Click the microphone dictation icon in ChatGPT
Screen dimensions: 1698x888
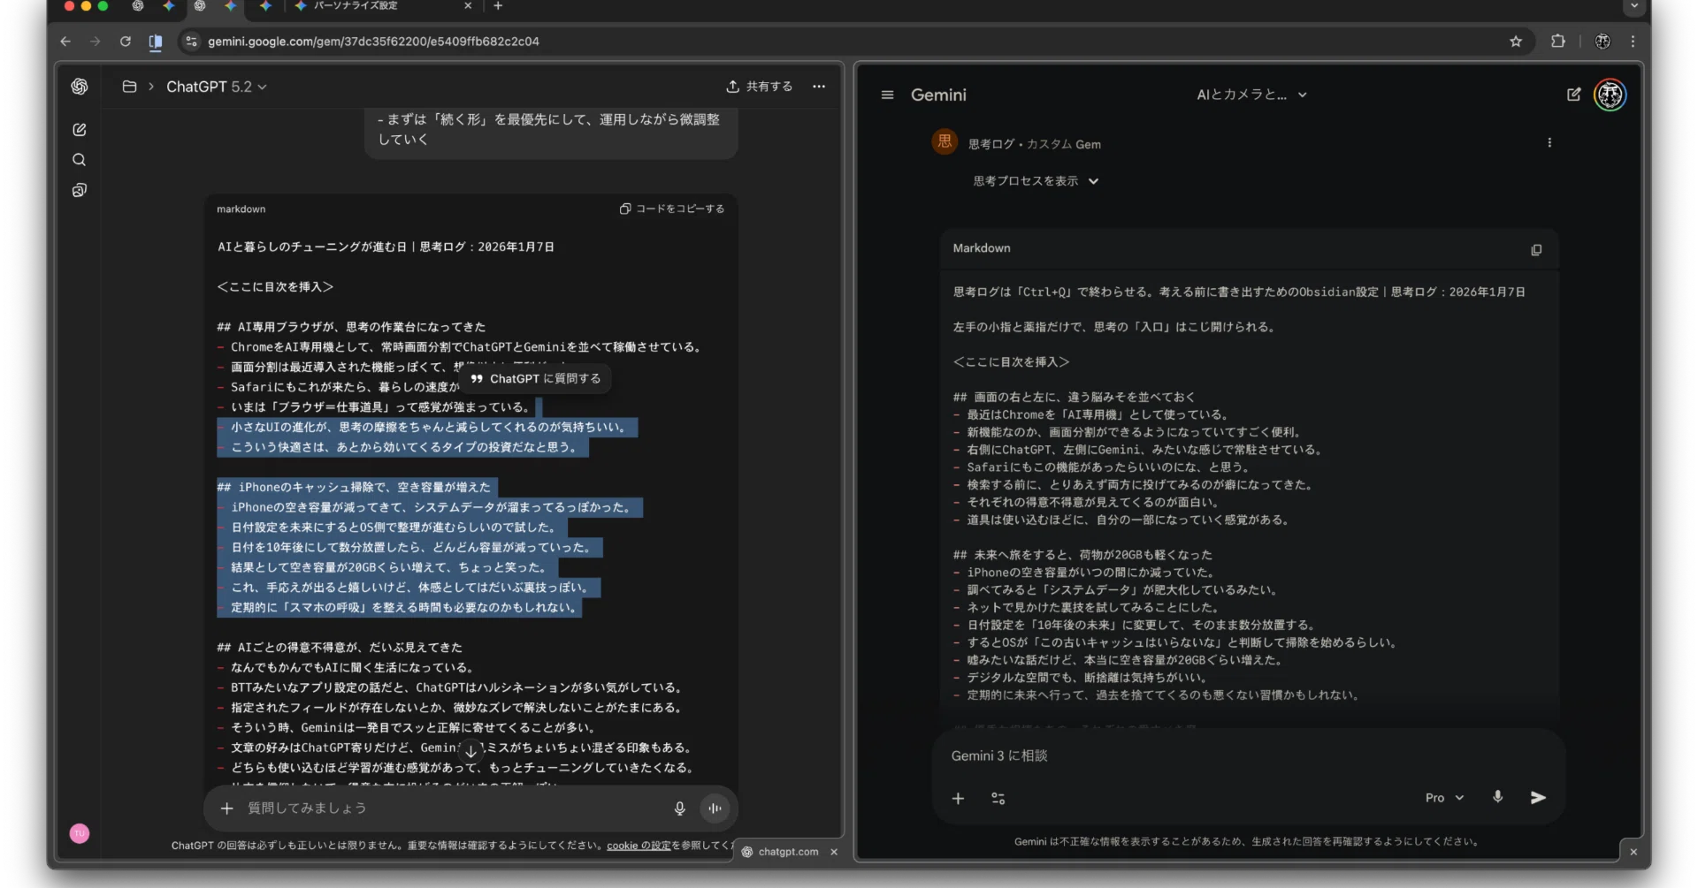(679, 808)
